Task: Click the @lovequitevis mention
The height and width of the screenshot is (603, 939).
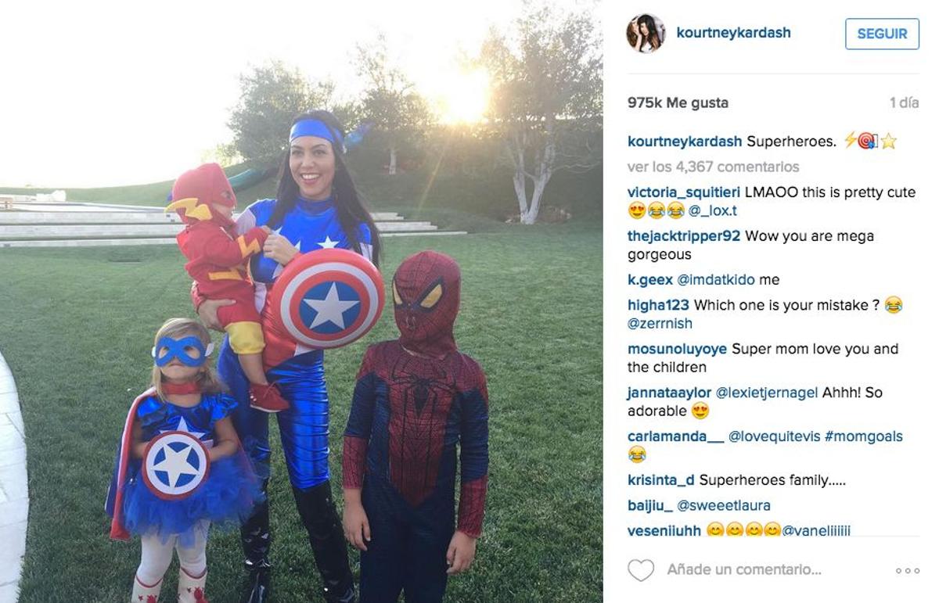Action: pos(774,436)
